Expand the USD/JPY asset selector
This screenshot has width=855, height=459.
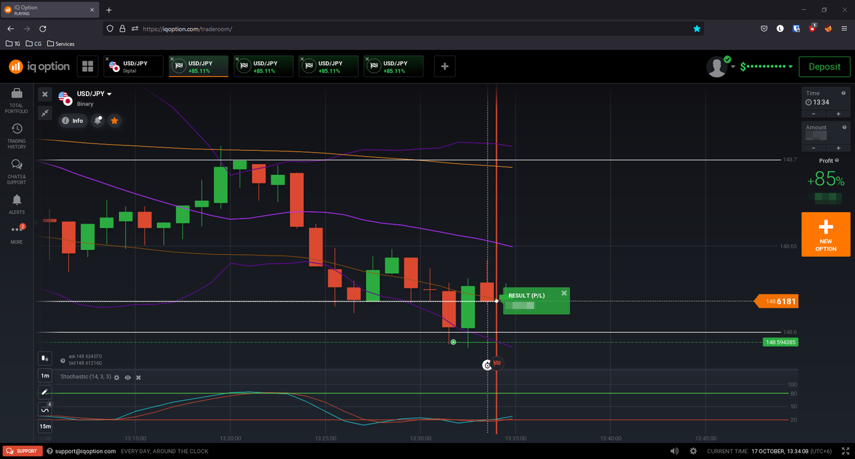click(94, 94)
